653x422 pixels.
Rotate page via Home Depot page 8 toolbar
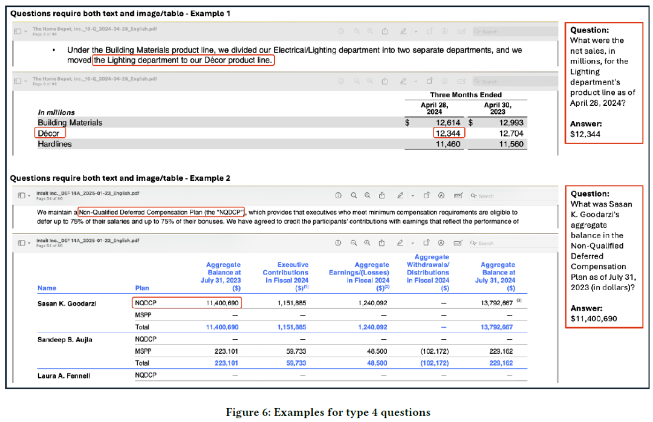tap(430, 31)
